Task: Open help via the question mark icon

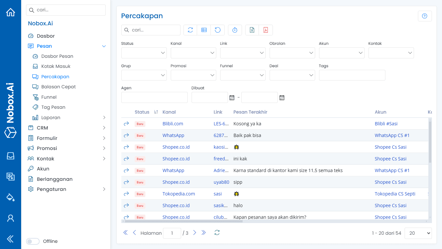Action: point(425,16)
